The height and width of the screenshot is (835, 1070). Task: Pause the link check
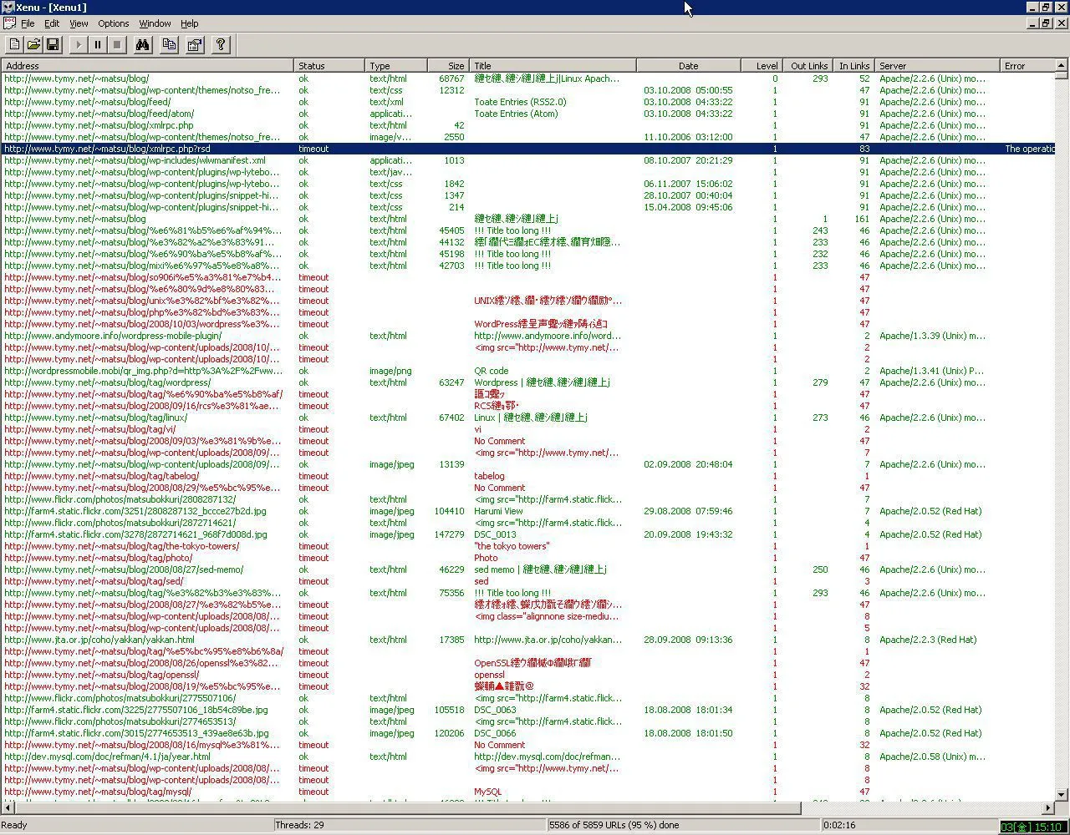98,45
